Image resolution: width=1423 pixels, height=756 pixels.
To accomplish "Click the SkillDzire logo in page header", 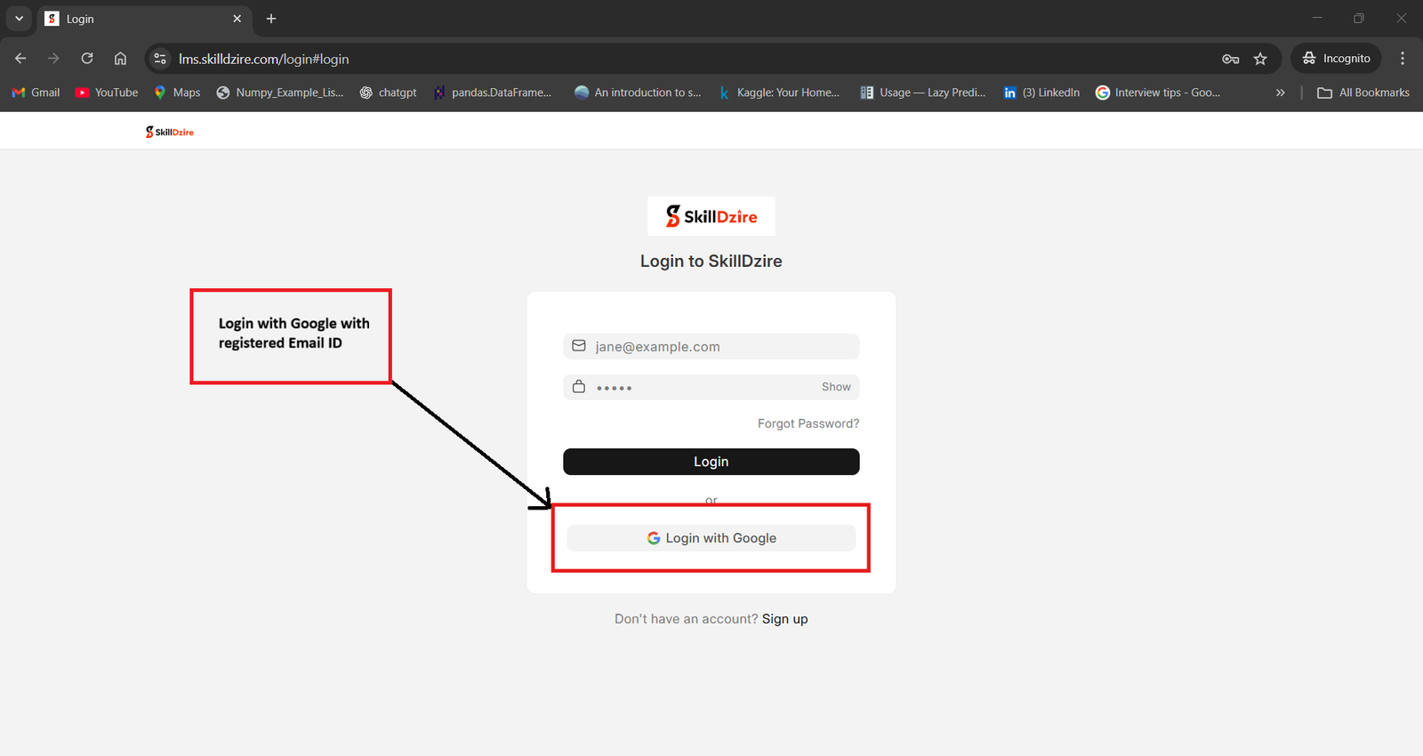I will tap(170, 132).
